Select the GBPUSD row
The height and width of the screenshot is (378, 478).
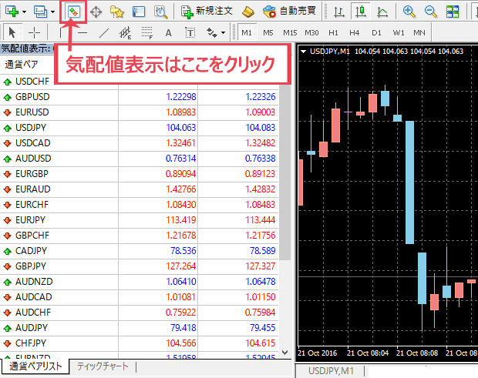[x=139, y=97]
